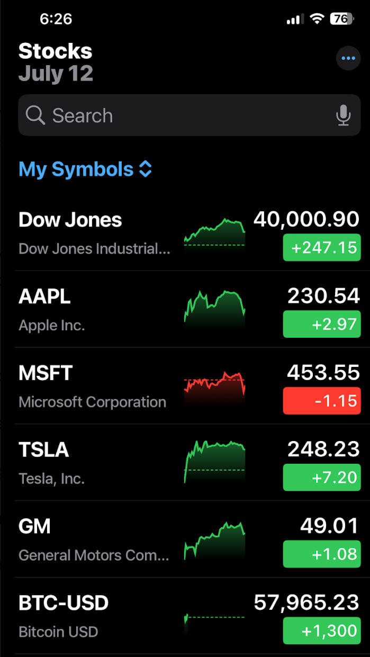
Task: Tap the 6:26 clock in status bar
Action: (56, 19)
